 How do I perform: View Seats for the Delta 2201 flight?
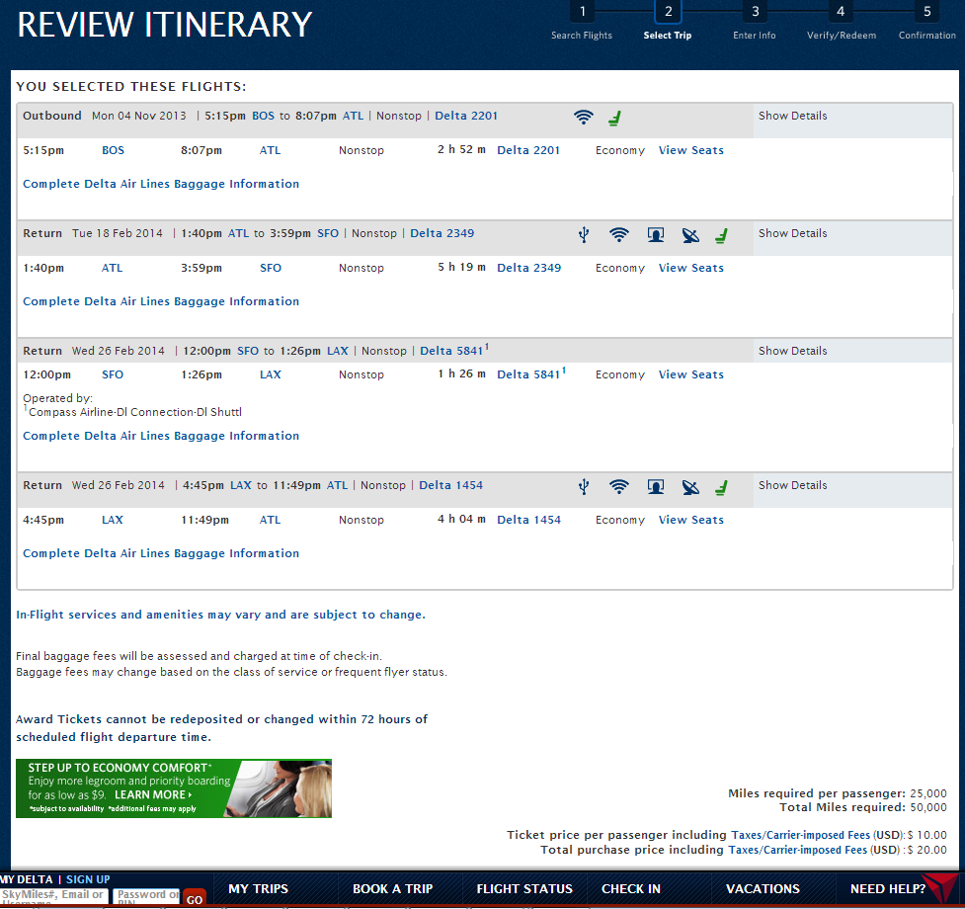[691, 150]
